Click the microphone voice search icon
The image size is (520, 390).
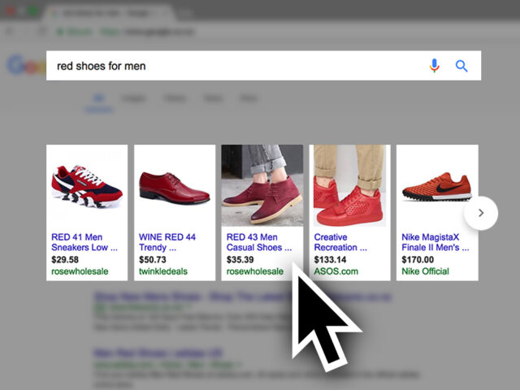(434, 66)
